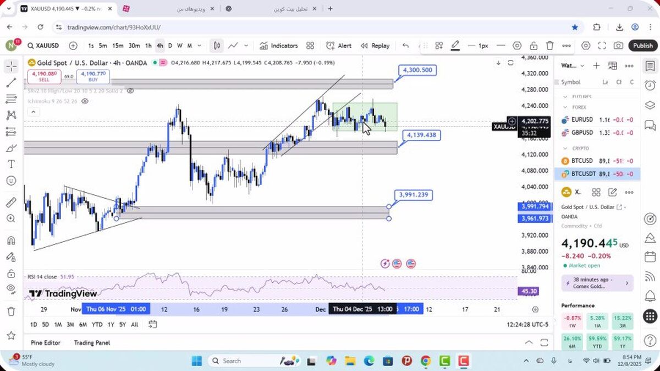Take a chart snapshot with the camera
This screenshot has height=371, width=660.
click(619, 46)
